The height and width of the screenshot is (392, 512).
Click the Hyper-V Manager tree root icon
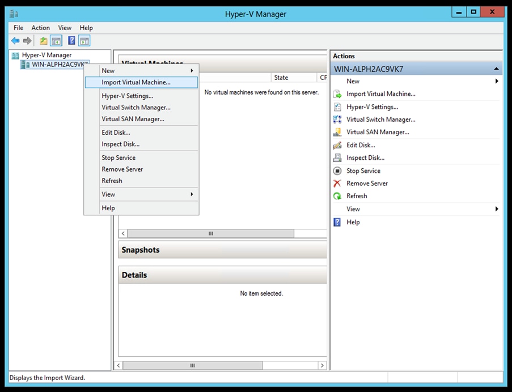tap(15, 56)
